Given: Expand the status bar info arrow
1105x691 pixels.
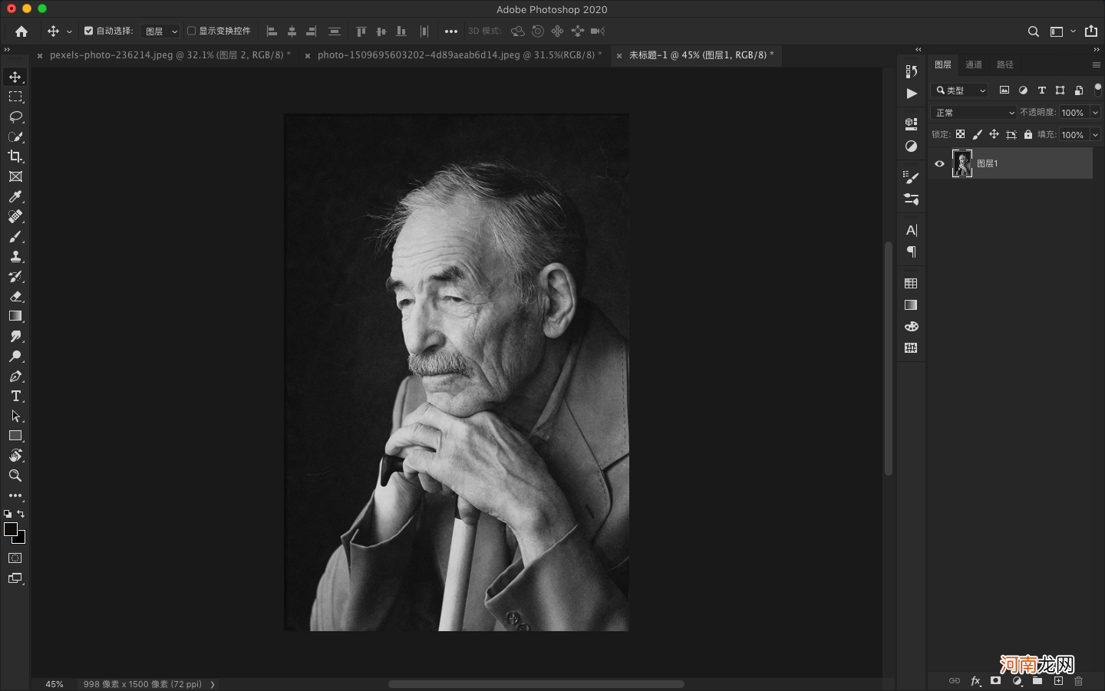Looking at the screenshot, I should pos(213,684).
